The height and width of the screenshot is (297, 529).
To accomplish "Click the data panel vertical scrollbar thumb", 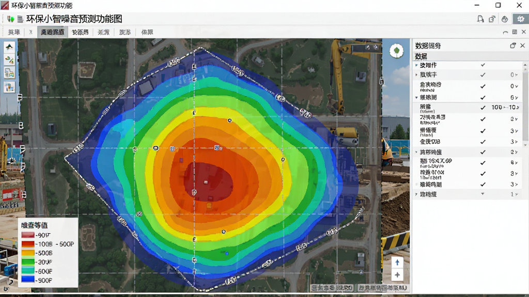I will 525,105.
